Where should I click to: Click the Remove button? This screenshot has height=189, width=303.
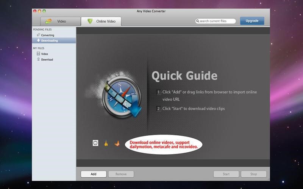pyautogui.click(x=121, y=174)
